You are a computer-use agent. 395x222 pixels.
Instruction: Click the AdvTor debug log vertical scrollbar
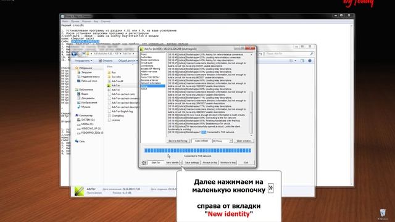(251, 94)
